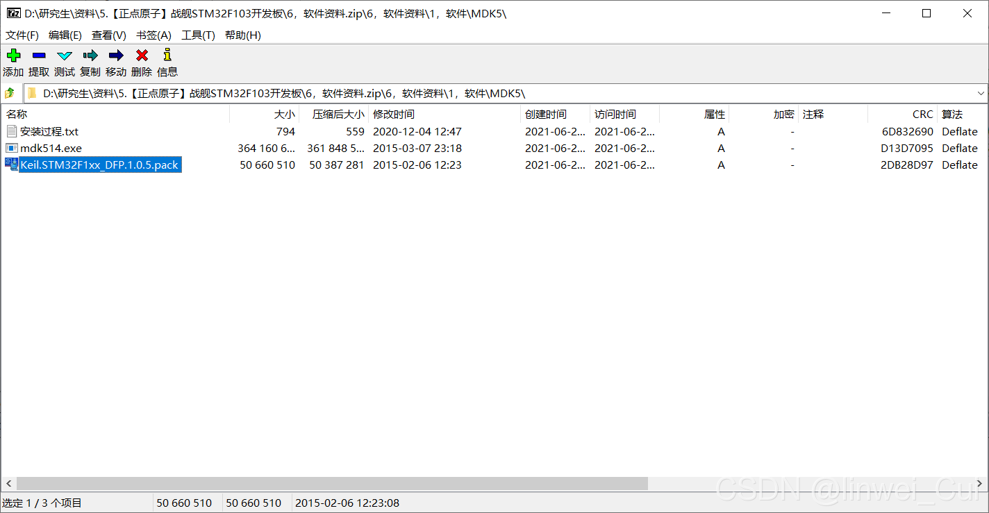The height and width of the screenshot is (513, 989).
Task: Click the 安装过程.txt file icon
Action: [12, 131]
